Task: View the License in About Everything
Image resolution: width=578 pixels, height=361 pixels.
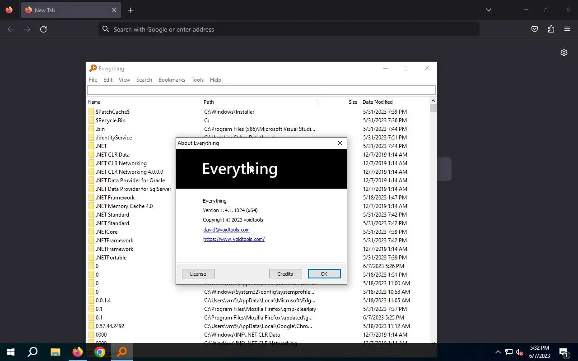Action: pos(198,274)
